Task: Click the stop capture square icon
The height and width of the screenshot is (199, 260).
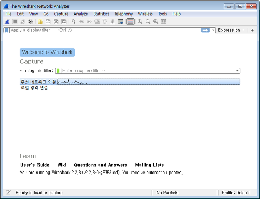Action: click(15, 22)
